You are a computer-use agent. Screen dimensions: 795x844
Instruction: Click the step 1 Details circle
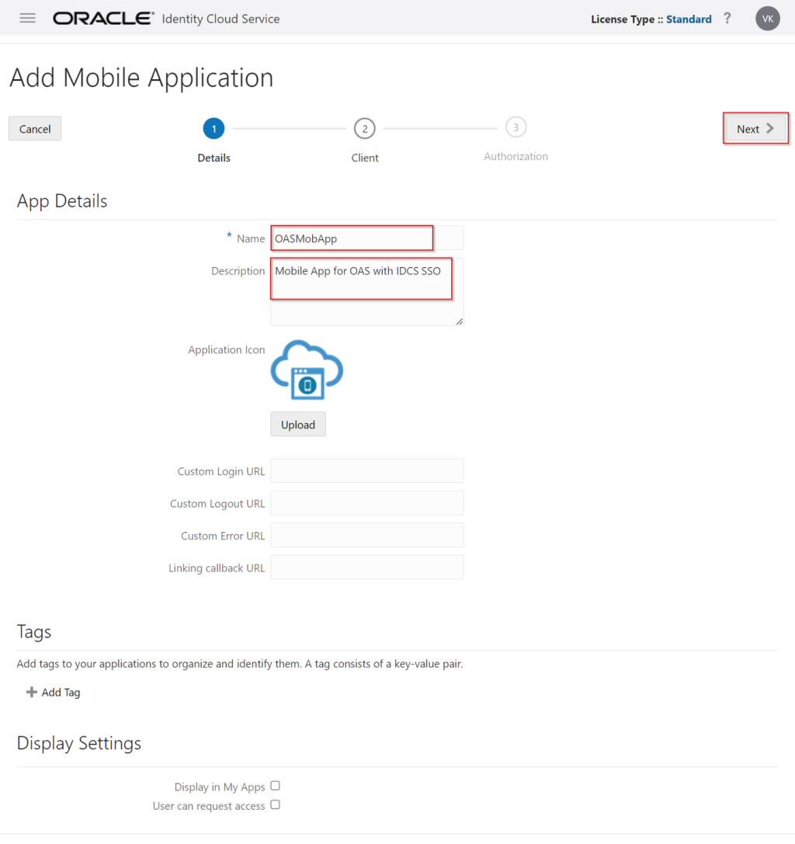[214, 128]
